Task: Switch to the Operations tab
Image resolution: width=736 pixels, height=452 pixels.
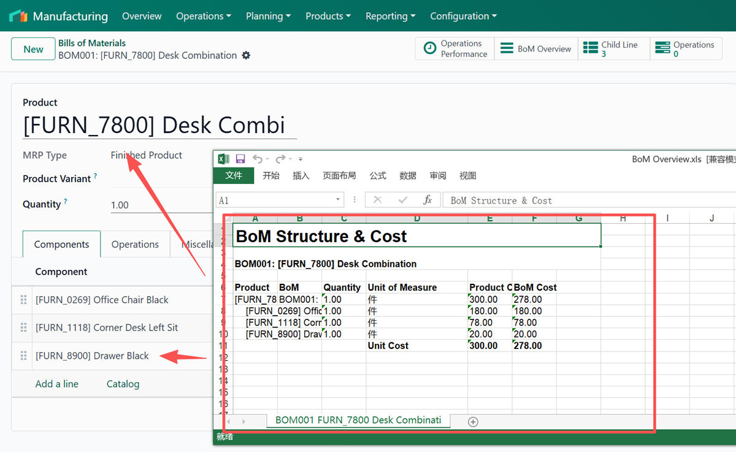Action: [135, 244]
